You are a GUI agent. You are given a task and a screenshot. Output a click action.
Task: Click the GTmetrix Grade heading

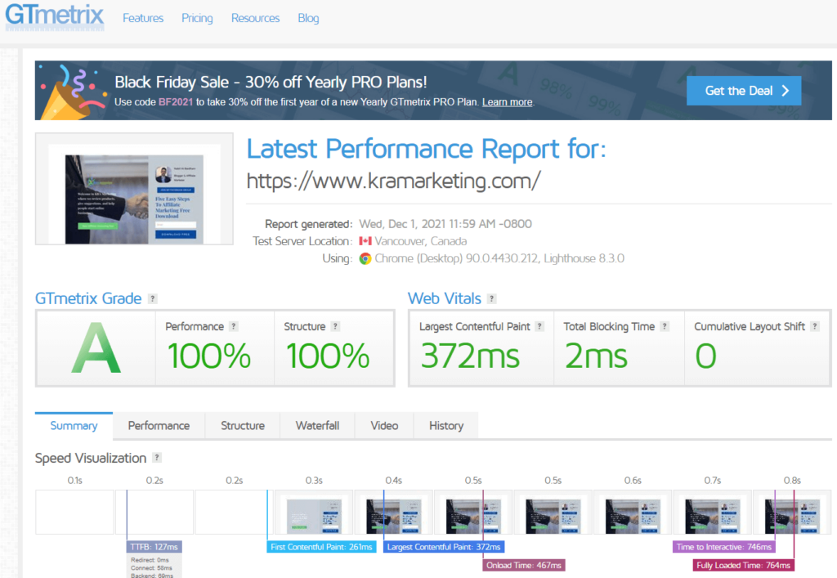tap(88, 298)
